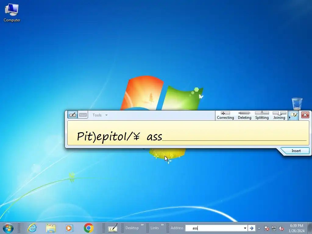
Task: Click the Desktop toolbar label
Action: pyautogui.click(x=132, y=228)
